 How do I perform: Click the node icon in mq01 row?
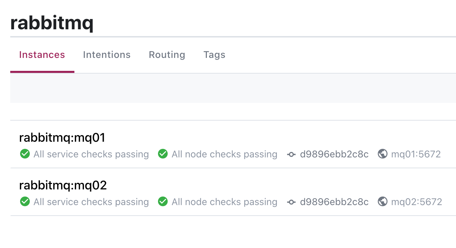pos(291,154)
